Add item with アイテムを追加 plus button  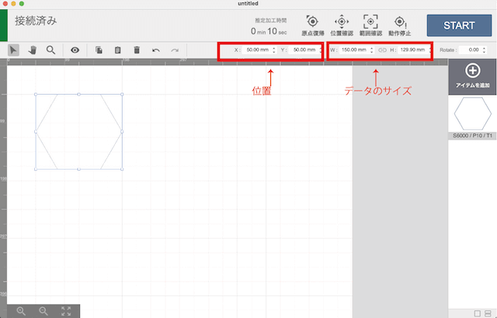coord(472,76)
